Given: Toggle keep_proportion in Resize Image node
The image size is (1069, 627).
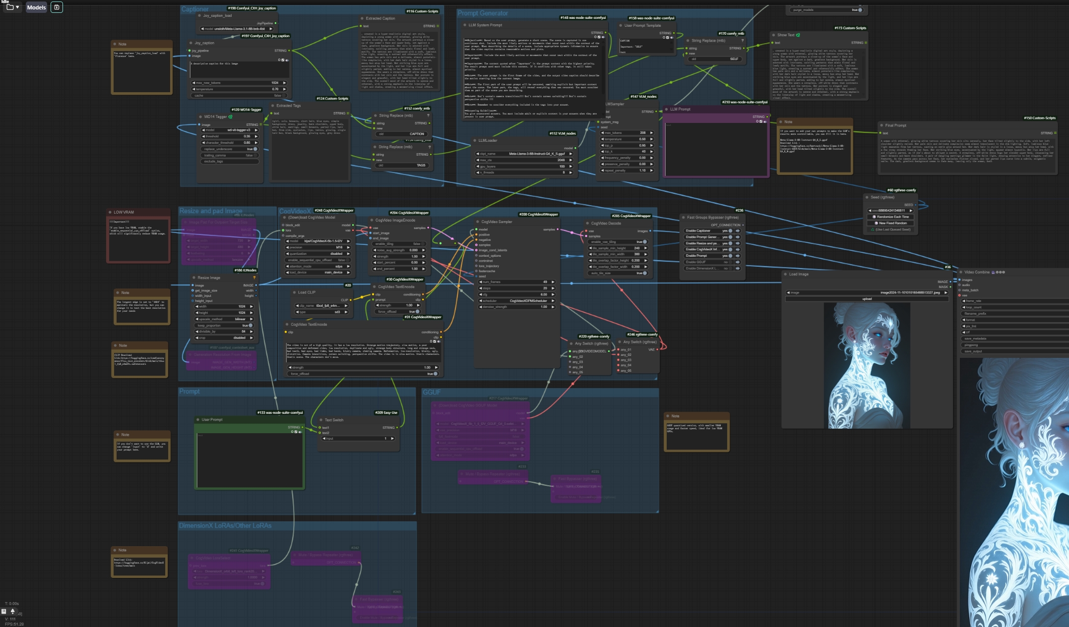Looking at the screenshot, I should pyautogui.click(x=250, y=326).
